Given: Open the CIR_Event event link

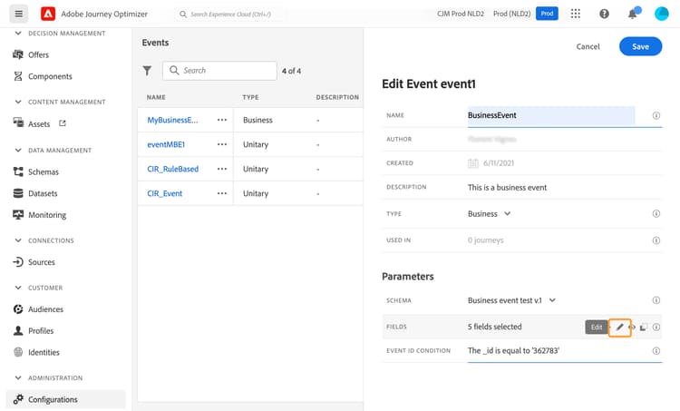Looking at the screenshot, I should [165, 193].
